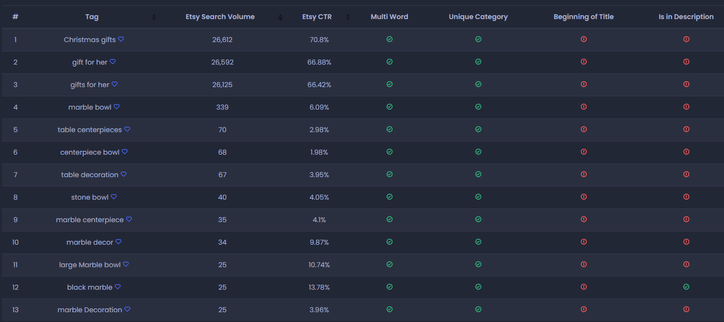Screen dimensions: 724x322
Task: Click heart icon beside 'stone bowl'
Action: [x=114, y=197]
